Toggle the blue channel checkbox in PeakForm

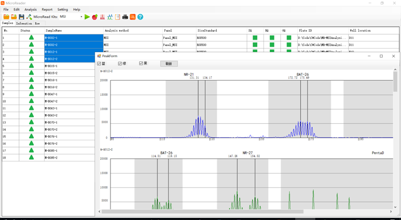[x=99, y=64]
